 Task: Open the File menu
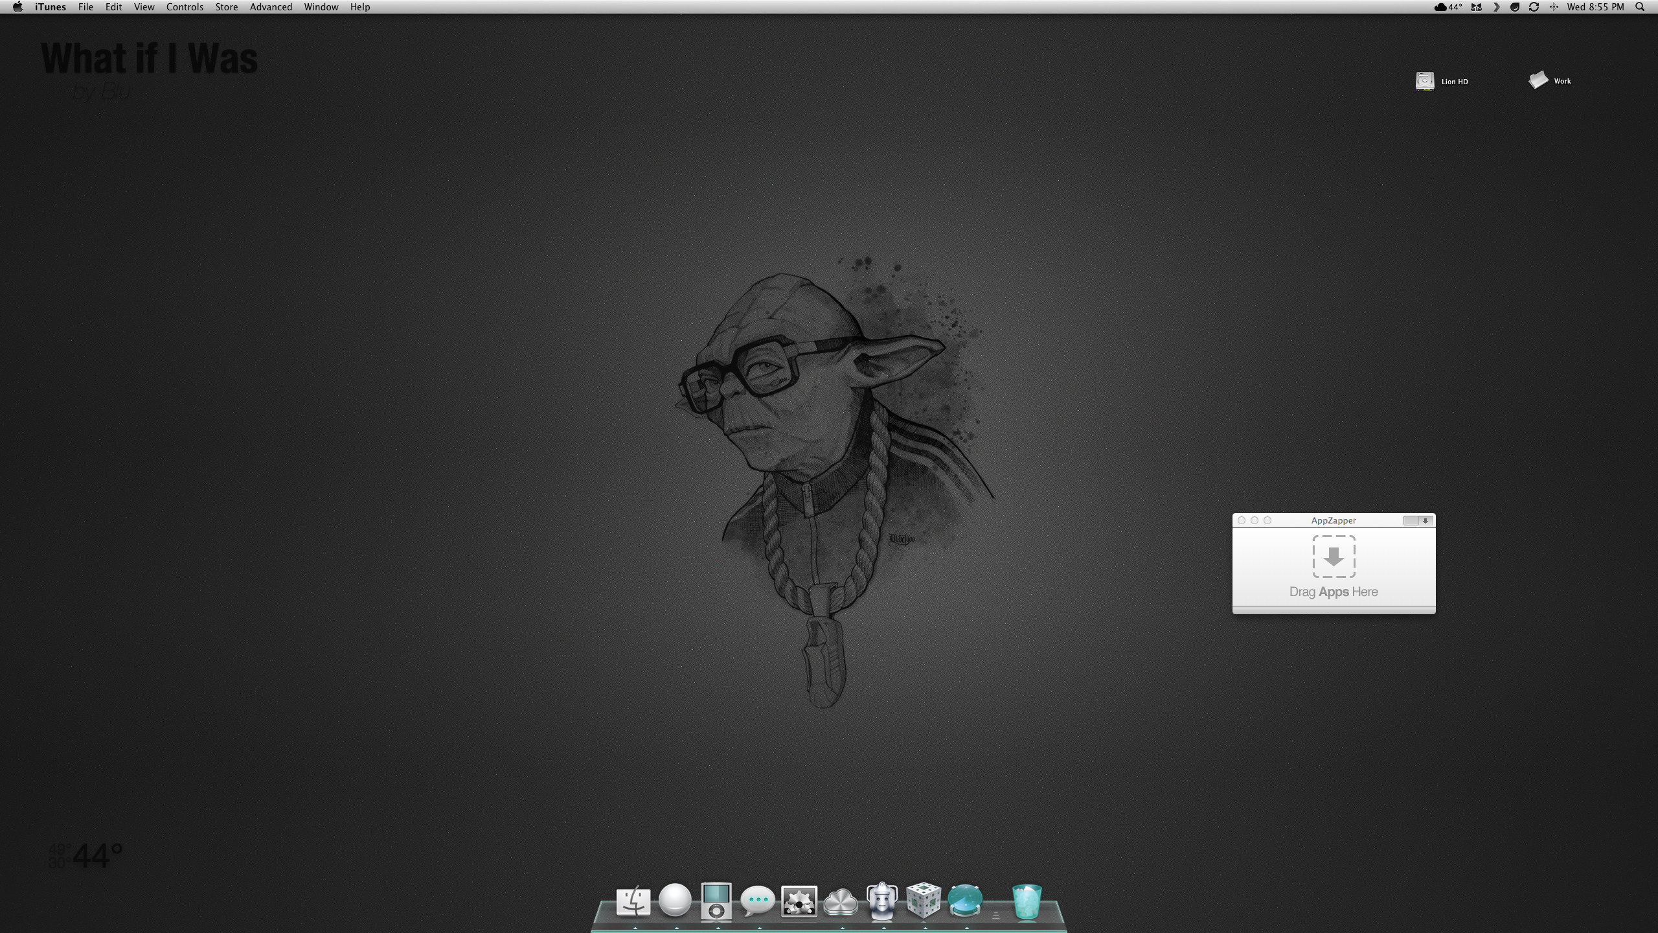[85, 7]
